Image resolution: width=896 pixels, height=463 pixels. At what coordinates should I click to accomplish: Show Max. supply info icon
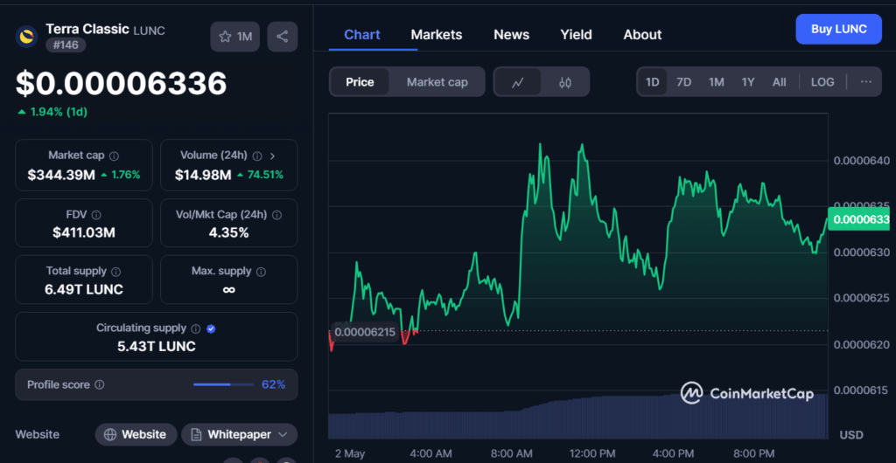click(x=261, y=272)
